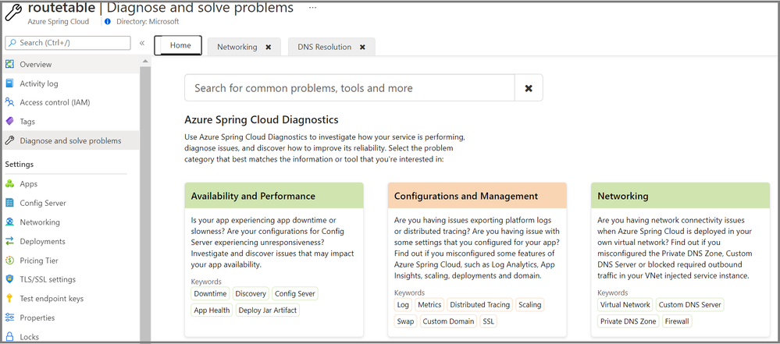Screen dimensions: 780x344
Task: Collapse the sidebar with double chevron
Action: coord(142,43)
